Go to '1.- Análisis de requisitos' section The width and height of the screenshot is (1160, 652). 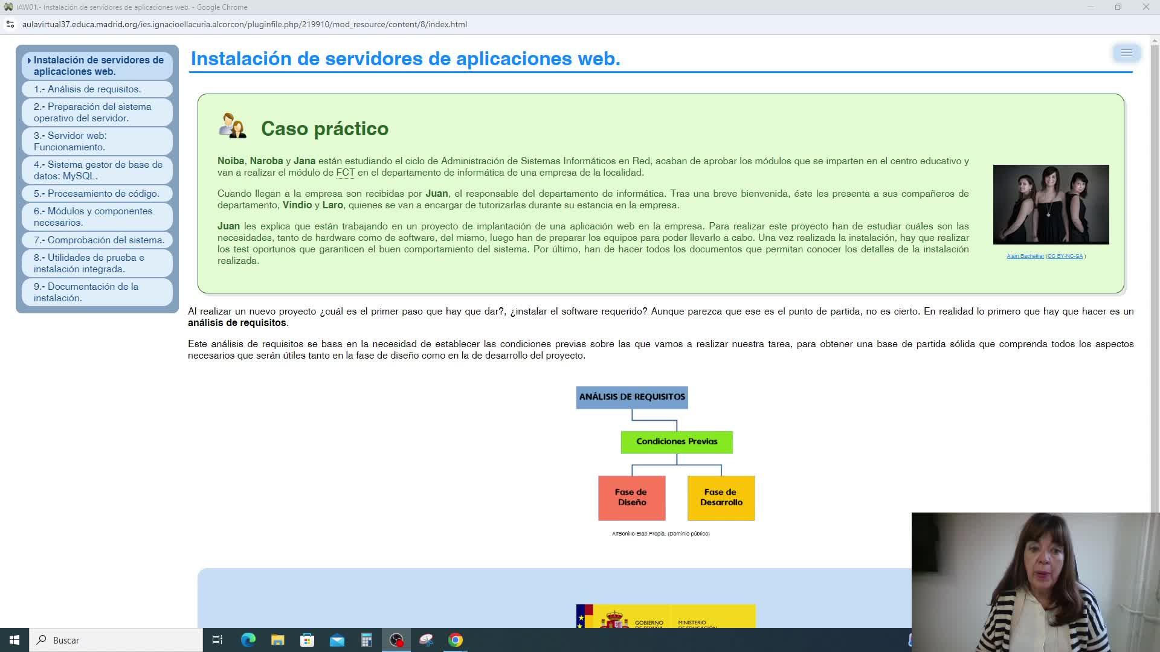88,89
